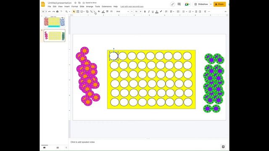This screenshot has height=151, width=269.
Task: Start the Slideshow
Action: [201, 4]
